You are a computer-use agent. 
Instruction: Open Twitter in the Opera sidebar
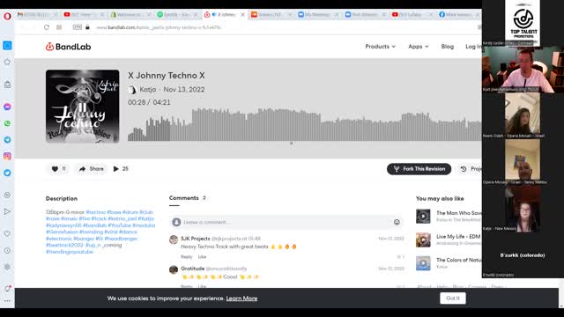[x=7, y=173]
